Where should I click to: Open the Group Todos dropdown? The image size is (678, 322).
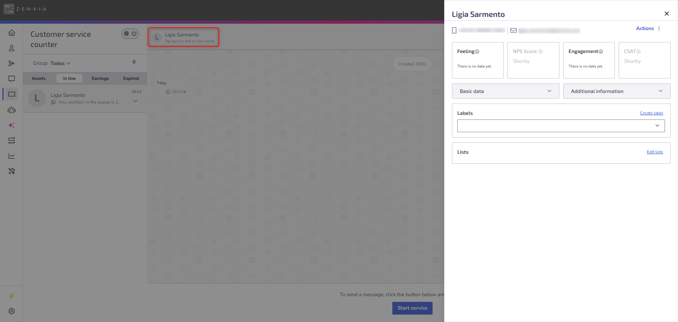tap(52, 63)
